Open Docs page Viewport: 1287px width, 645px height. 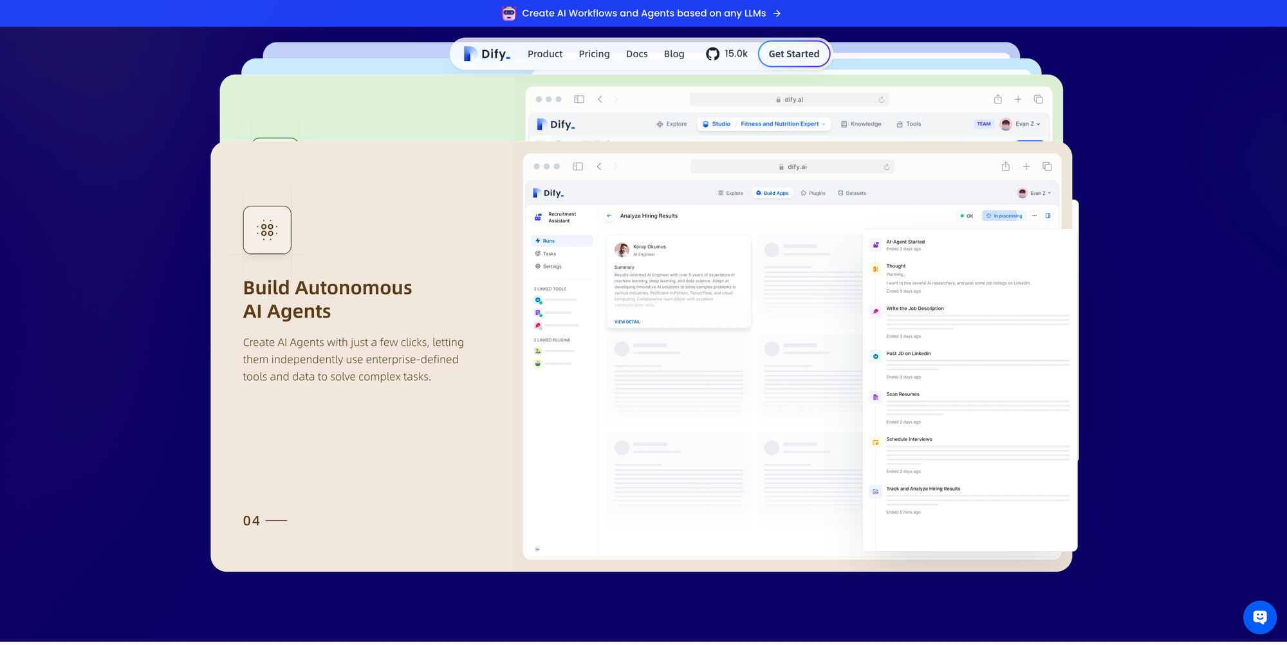[636, 54]
